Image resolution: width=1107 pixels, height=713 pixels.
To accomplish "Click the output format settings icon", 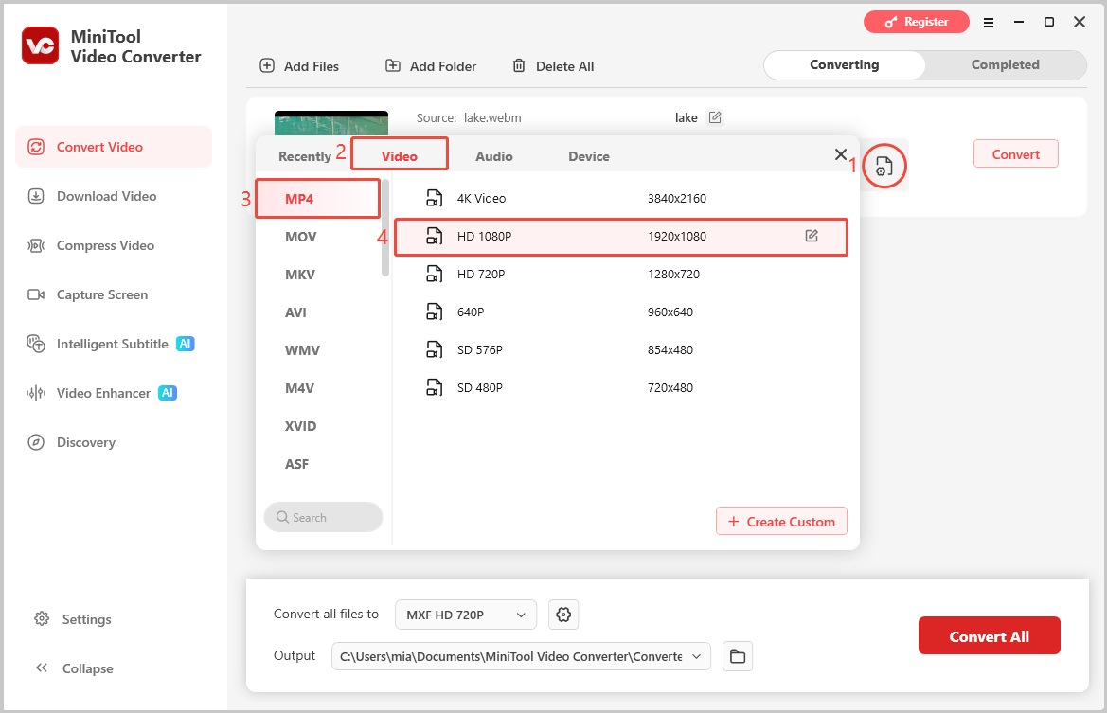I will click(x=884, y=167).
